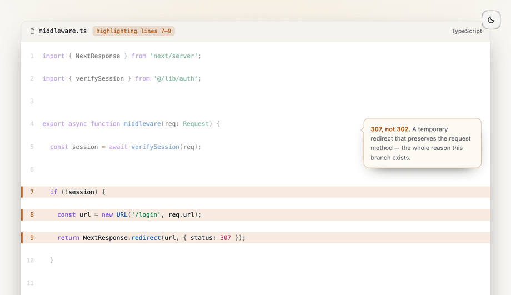Click the Request type annotation
Viewport: 511px width, 295px height.
tap(196, 124)
